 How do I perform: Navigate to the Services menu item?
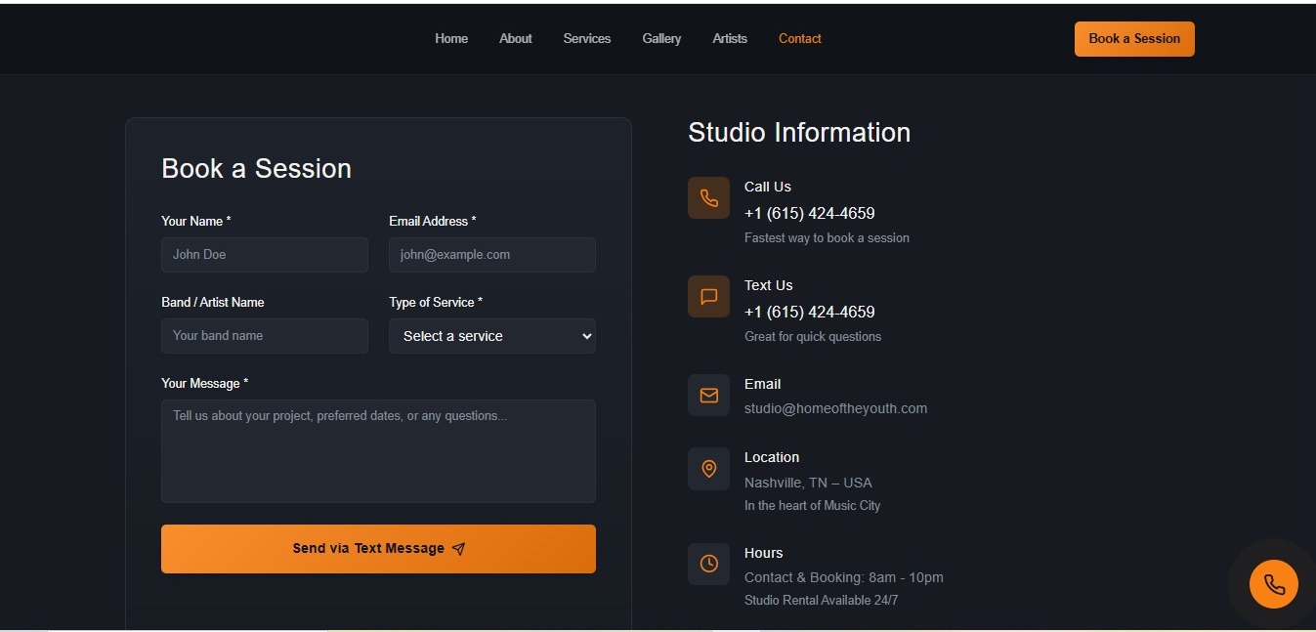(x=586, y=39)
